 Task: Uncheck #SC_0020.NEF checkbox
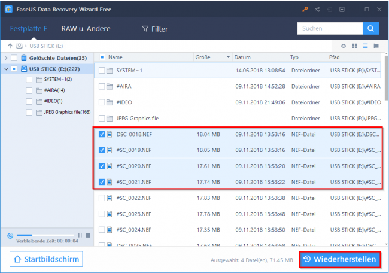click(x=102, y=166)
